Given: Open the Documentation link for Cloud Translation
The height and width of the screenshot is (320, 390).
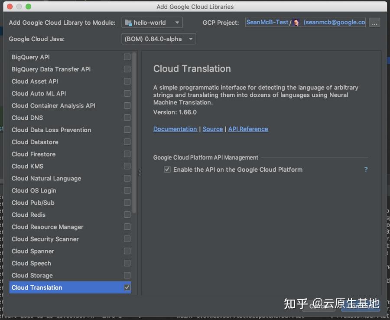Looking at the screenshot, I should tap(175, 129).
